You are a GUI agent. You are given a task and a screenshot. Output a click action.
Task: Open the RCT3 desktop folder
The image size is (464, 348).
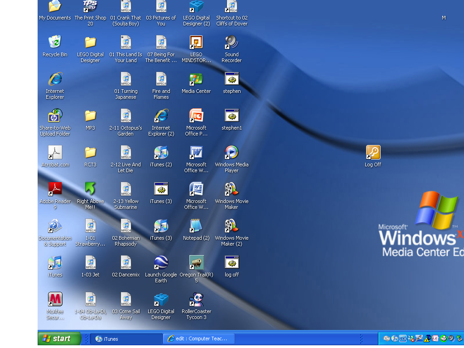pos(90,156)
